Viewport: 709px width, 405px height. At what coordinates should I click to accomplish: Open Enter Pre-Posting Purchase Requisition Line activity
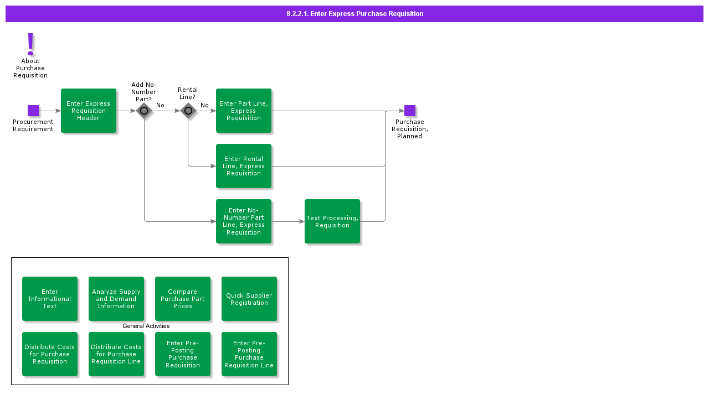tap(249, 354)
